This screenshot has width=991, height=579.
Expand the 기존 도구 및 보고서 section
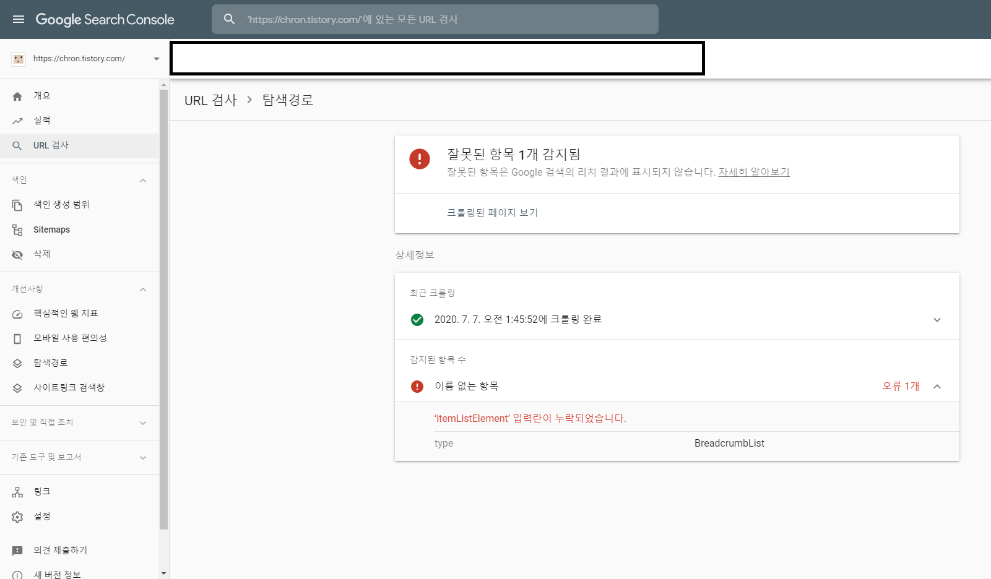[x=143, y=457]
